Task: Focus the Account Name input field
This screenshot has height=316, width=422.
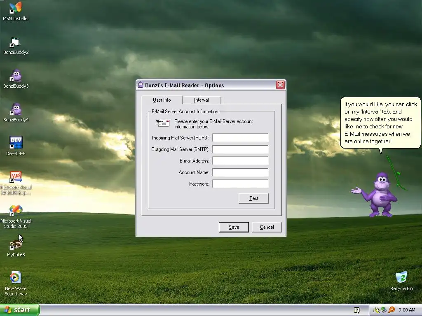Action: coord(240,172)
